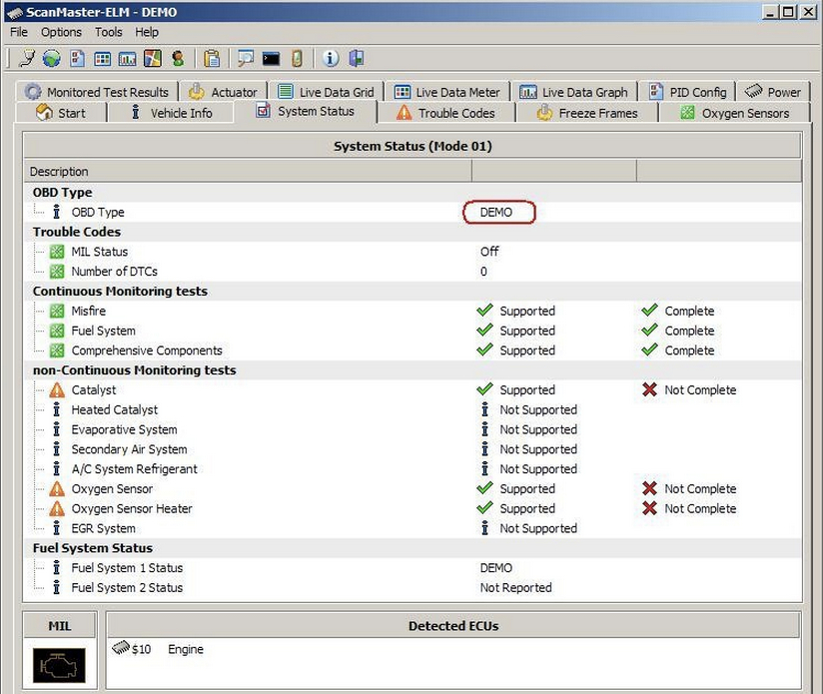Click the Continuous Monitoring tests group heading
This screenshot has width=823, height=694.
[x=120, y=292]
